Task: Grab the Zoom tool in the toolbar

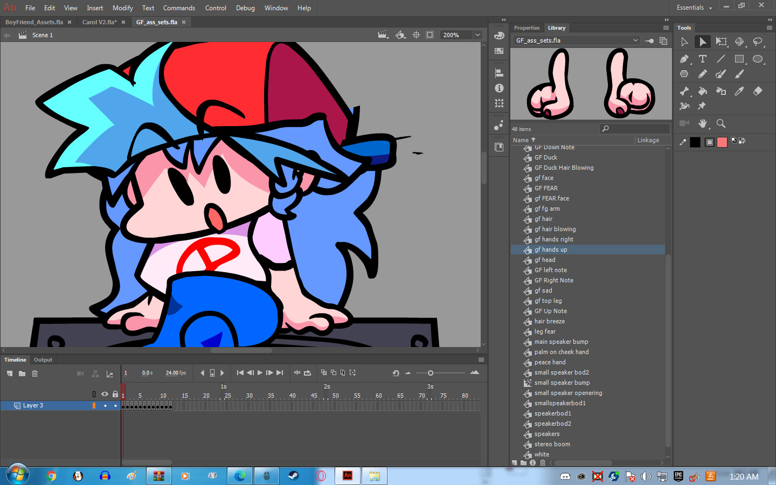Action: (x=721, y=123)
